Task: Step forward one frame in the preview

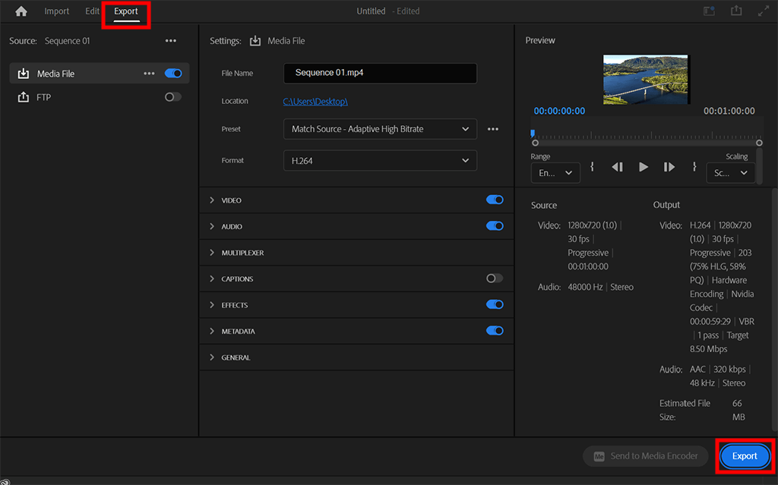Action: 669,167
